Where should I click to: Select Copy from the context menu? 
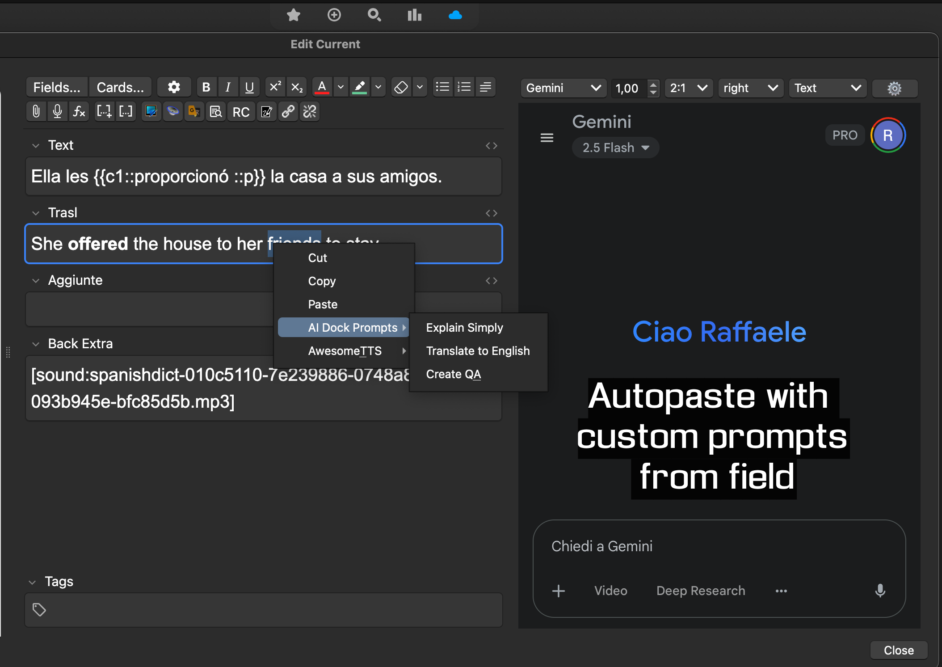pyautogui.click(x=322, y=281)
